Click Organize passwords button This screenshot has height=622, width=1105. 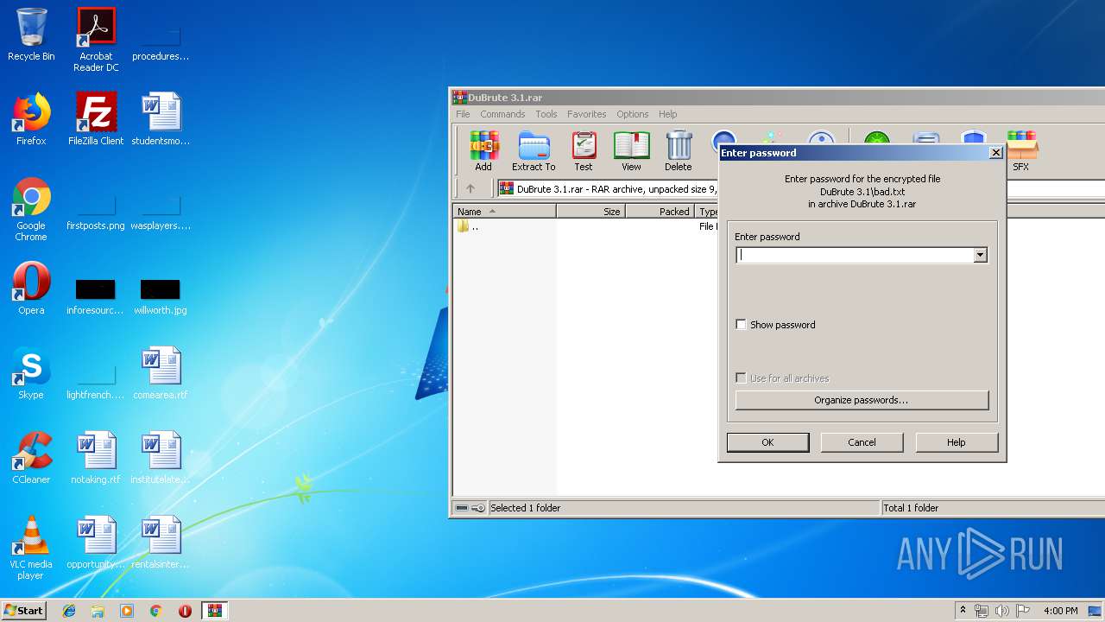click(x=862, y=400)
